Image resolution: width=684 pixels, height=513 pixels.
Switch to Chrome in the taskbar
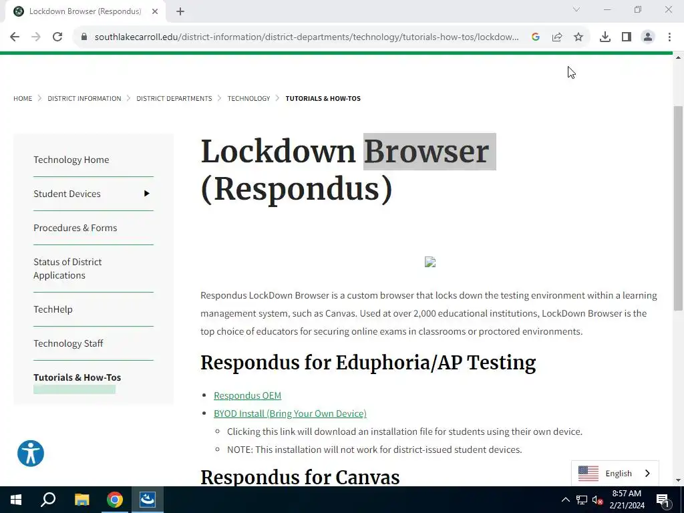point(115,500)
